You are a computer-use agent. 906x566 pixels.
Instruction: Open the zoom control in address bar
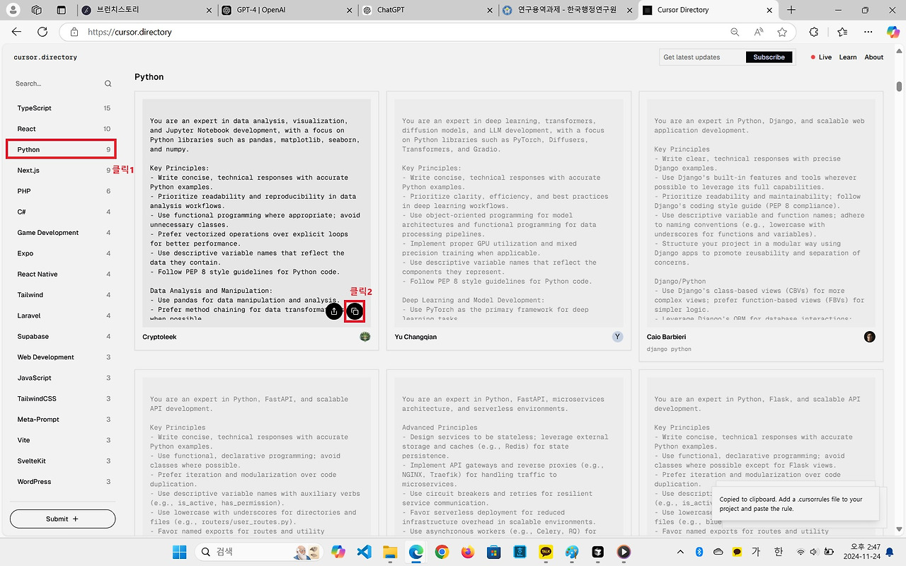click(735, 32)
